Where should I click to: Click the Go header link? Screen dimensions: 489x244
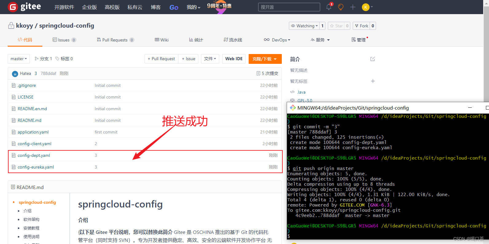(174, 7)
